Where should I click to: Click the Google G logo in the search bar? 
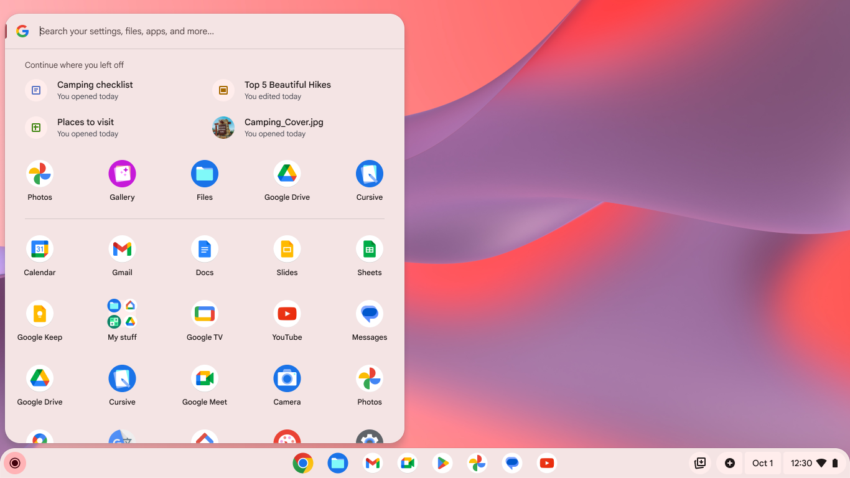22,31
